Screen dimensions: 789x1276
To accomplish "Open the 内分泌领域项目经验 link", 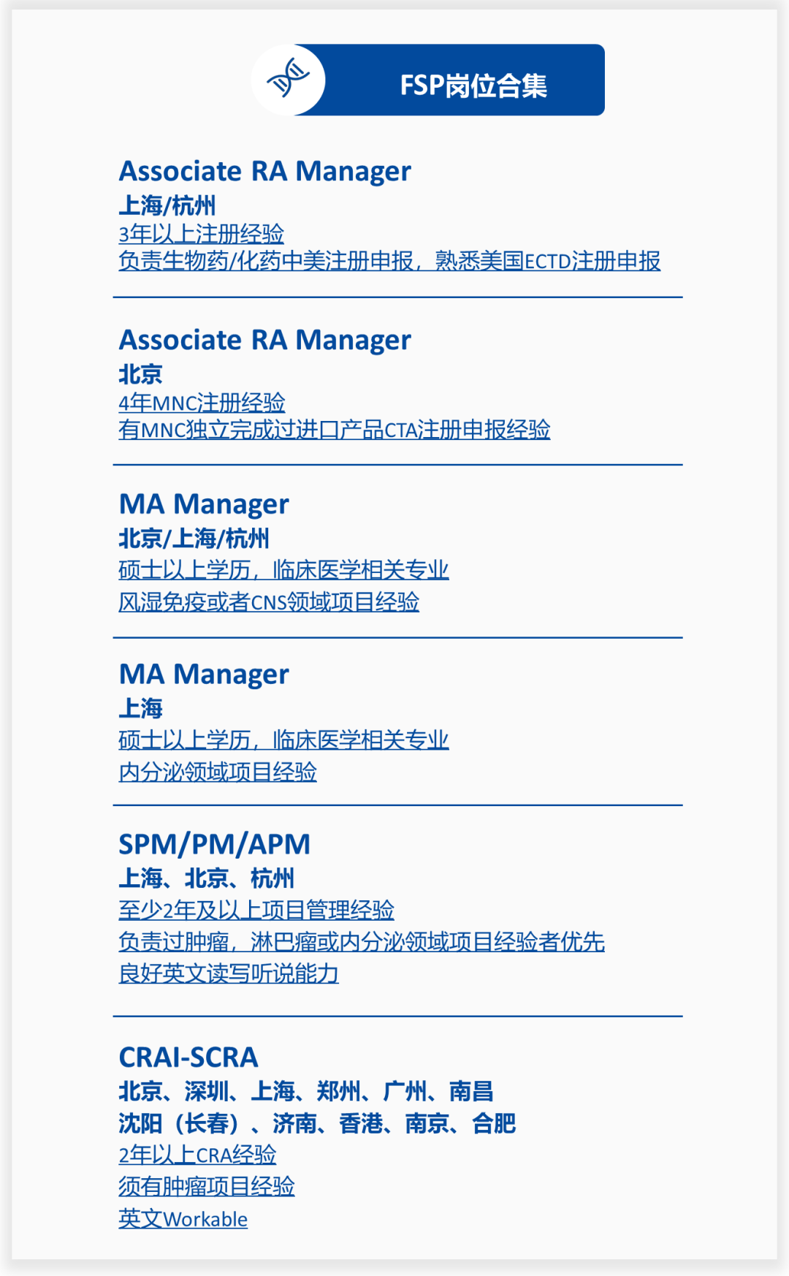I will (218, 772).
